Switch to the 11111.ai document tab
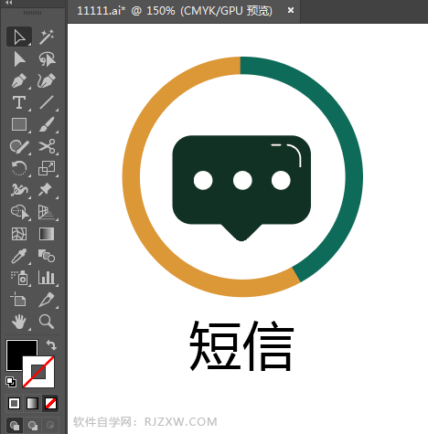Screen dimensions: 428x434 tap(175, 11)
